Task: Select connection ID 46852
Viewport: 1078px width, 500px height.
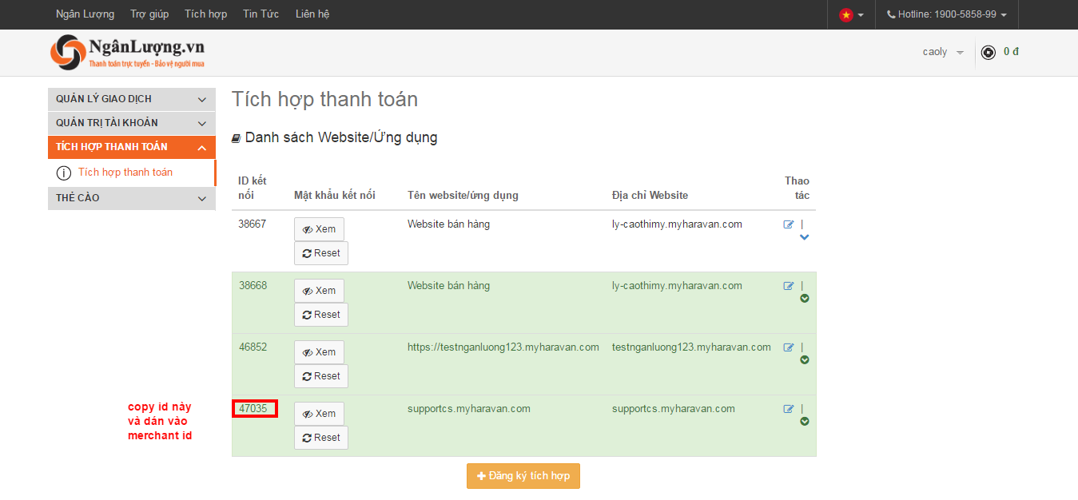Action: point(253,347)
